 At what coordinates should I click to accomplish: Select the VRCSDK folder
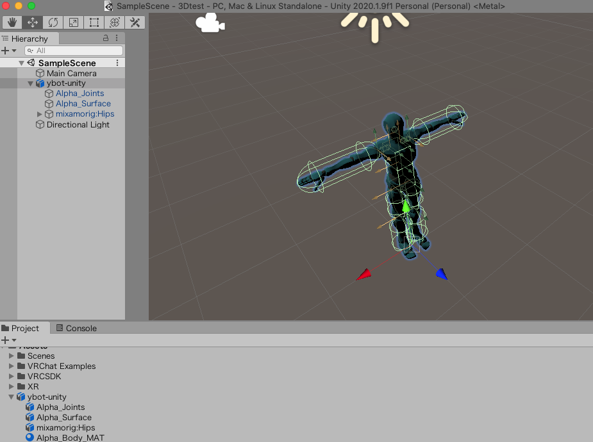pyautogui.click(x=44, y=376)
